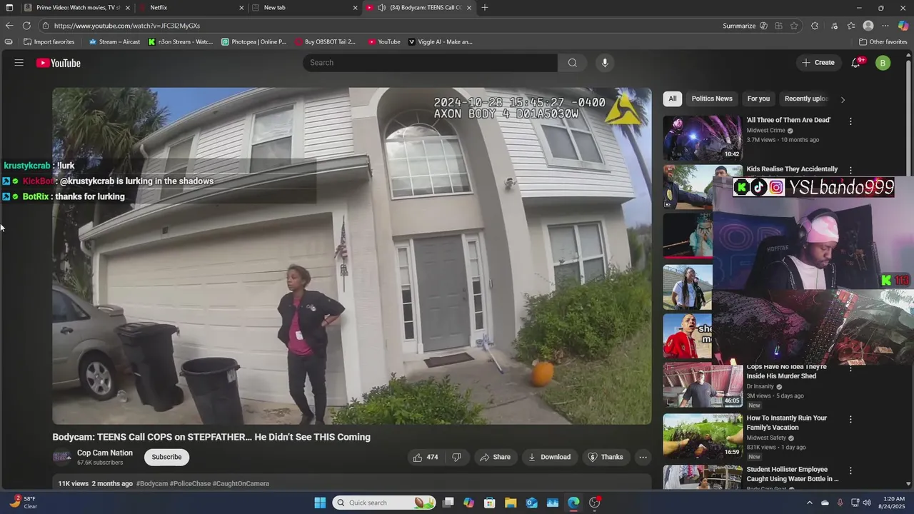Open the Edge tab actions menu icon

[x=9, y=8]
